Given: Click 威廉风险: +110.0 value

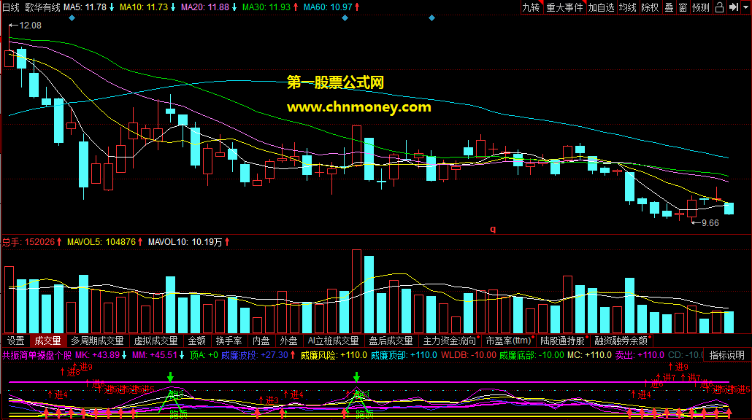Looking at the screenshot, I should (334, 355).
